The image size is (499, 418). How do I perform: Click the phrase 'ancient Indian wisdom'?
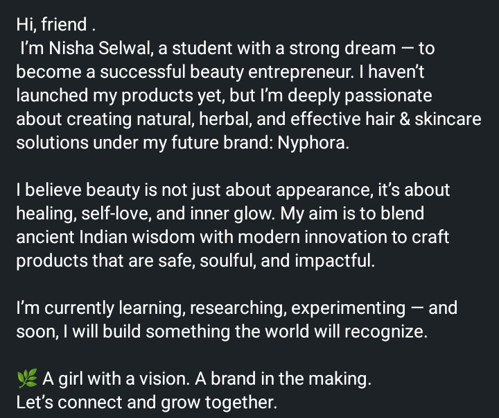click(105, 237)
